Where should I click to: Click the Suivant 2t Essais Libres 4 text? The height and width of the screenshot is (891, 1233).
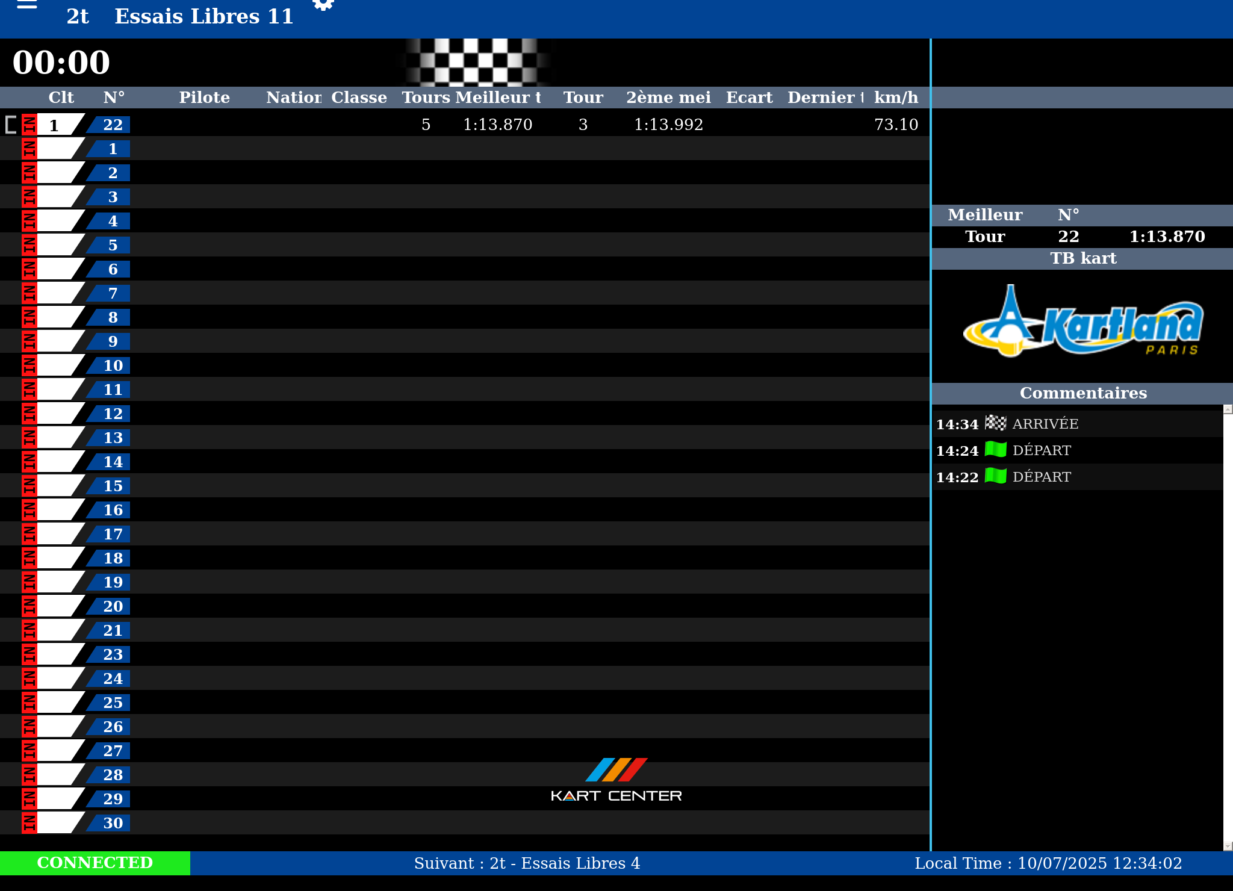527,863
